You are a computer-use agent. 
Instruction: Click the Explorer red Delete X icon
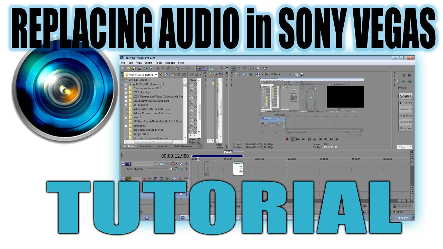(x=179, y=75)
